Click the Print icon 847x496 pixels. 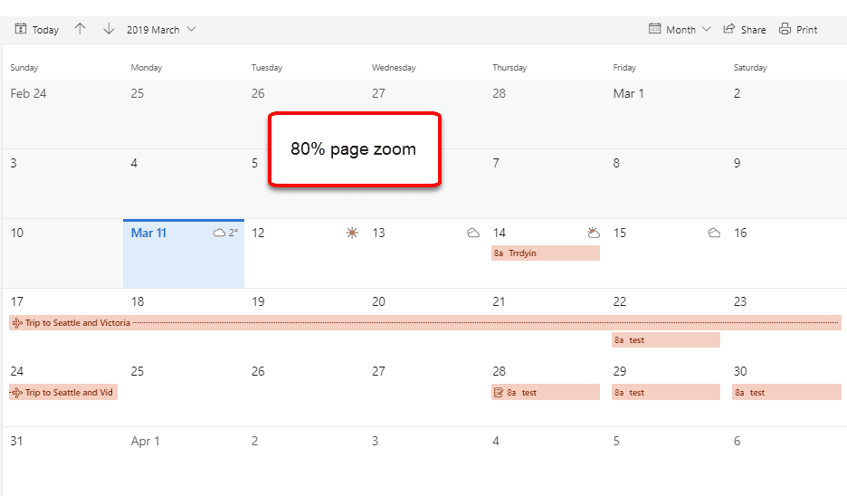click(785, 30)
